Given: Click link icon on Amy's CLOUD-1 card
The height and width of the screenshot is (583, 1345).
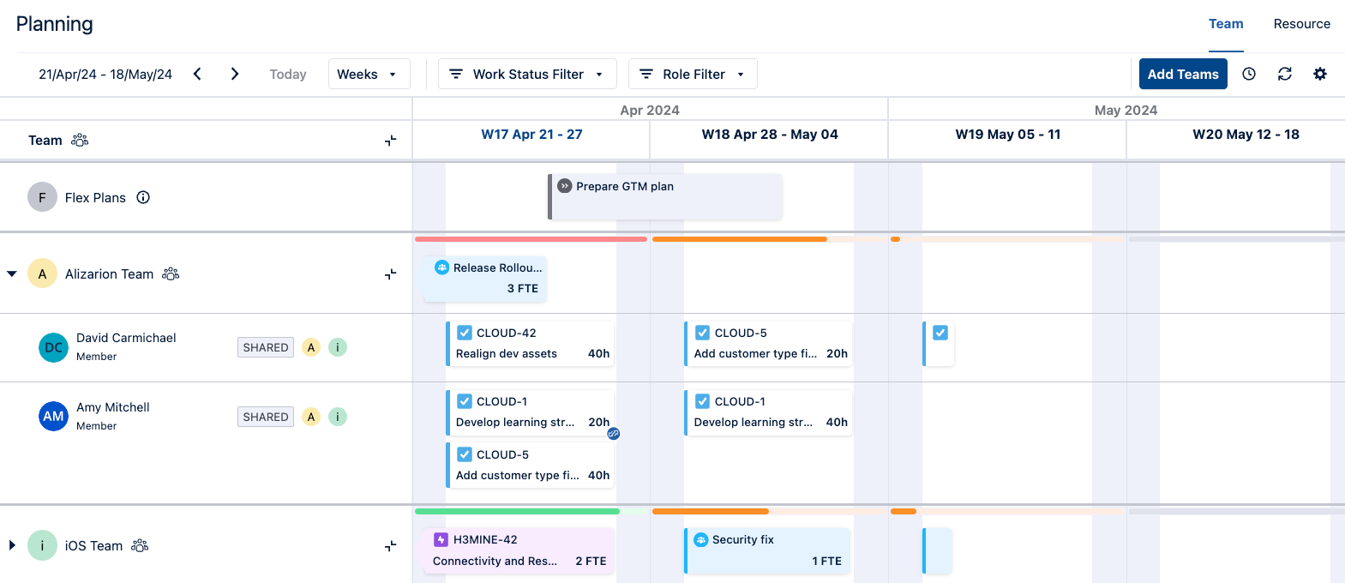Looking at the screenshot, I should [614, 434].
